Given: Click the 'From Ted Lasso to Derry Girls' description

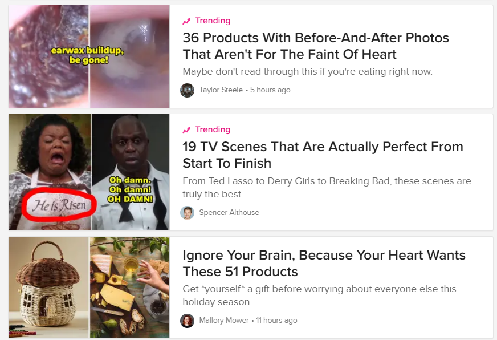Looking at the screenshot, I should pos(327,188).
